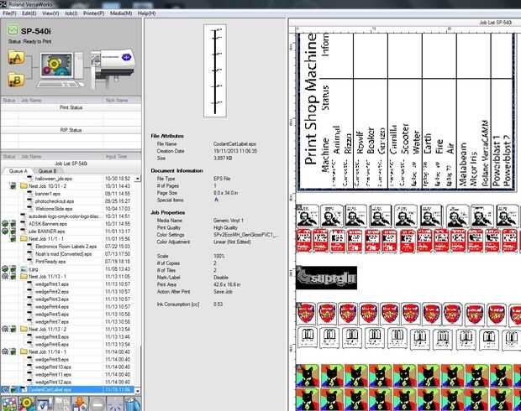This screenshot has width=521, height=411.
Task: Click job list scrollbar down arrow
Action: [x=137, y=390]
